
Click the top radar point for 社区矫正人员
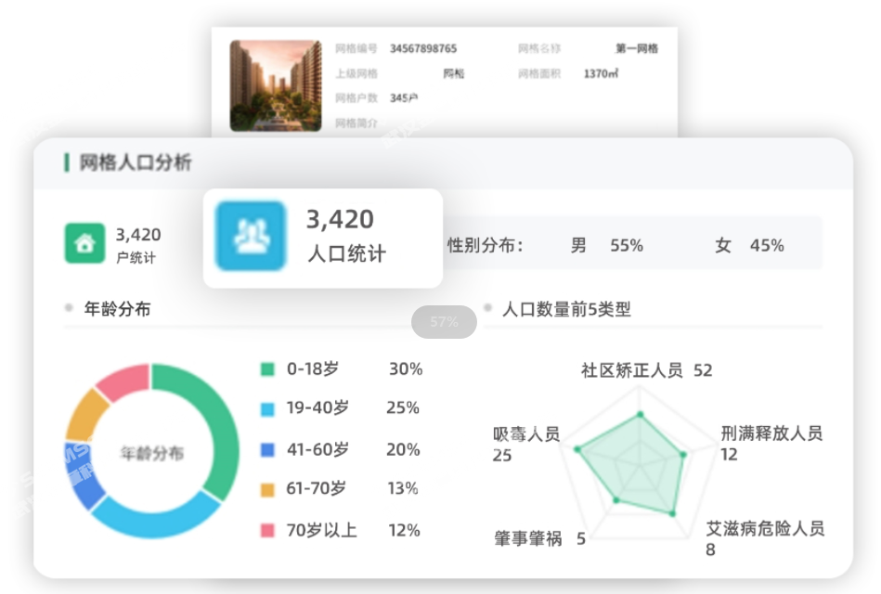pyautogui.click(x=640, y=415)
